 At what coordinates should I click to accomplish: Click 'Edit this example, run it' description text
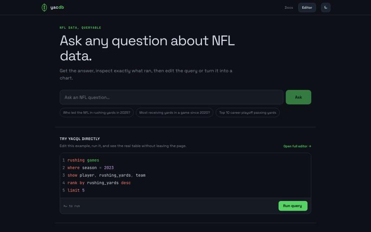coord(123,146)
